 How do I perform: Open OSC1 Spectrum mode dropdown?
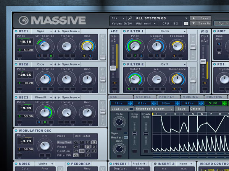tap(71, 31)
